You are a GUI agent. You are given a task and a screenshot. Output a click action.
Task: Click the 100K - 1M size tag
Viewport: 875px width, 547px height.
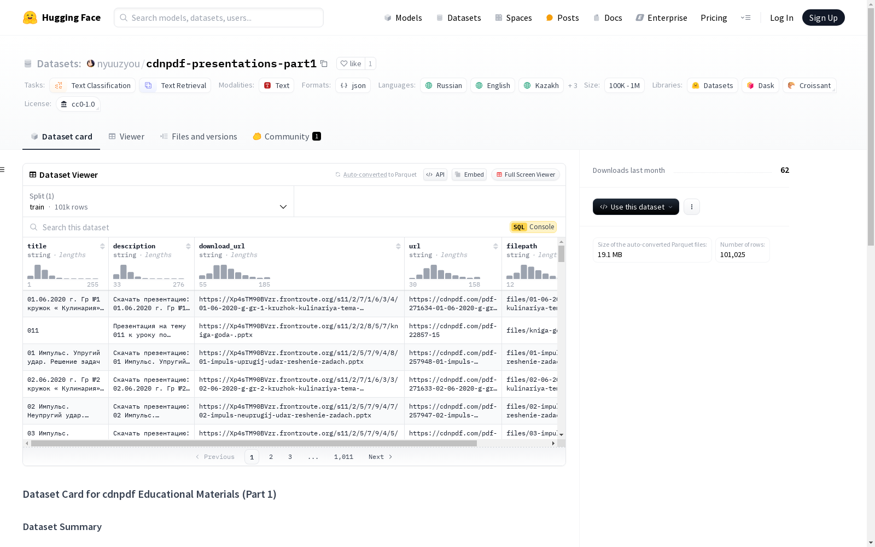[625, 85]
